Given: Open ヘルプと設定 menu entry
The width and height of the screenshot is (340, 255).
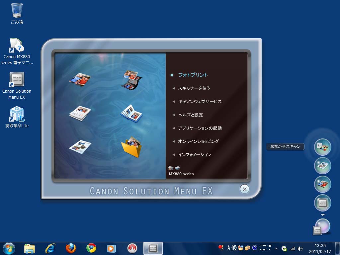Looking at the screenshot, I should [x=190, y=115].
